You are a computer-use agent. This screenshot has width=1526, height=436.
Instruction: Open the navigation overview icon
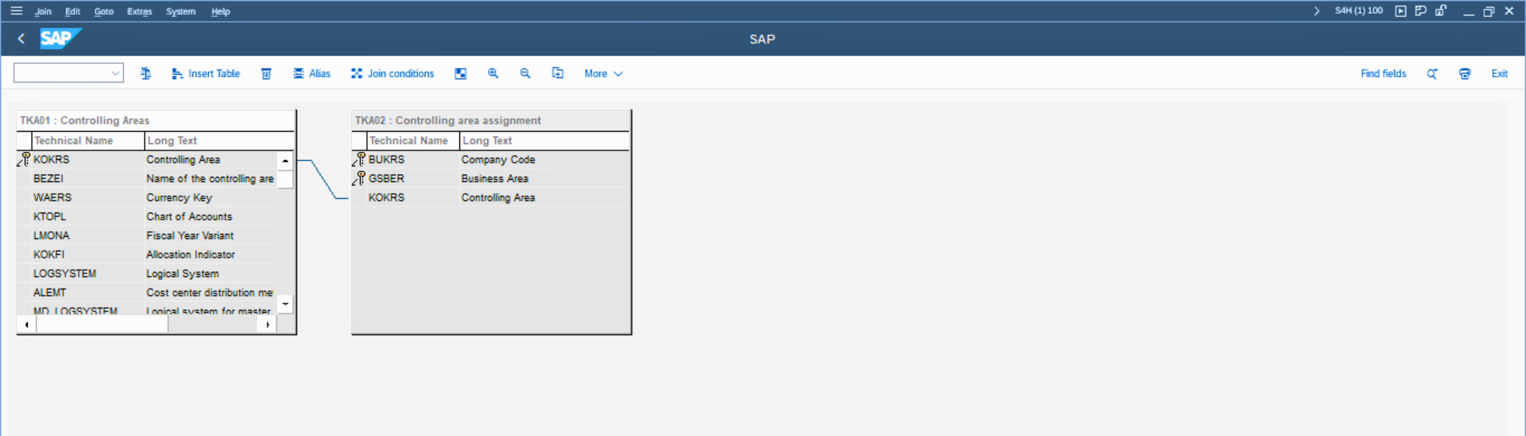(x=460, y=73)
